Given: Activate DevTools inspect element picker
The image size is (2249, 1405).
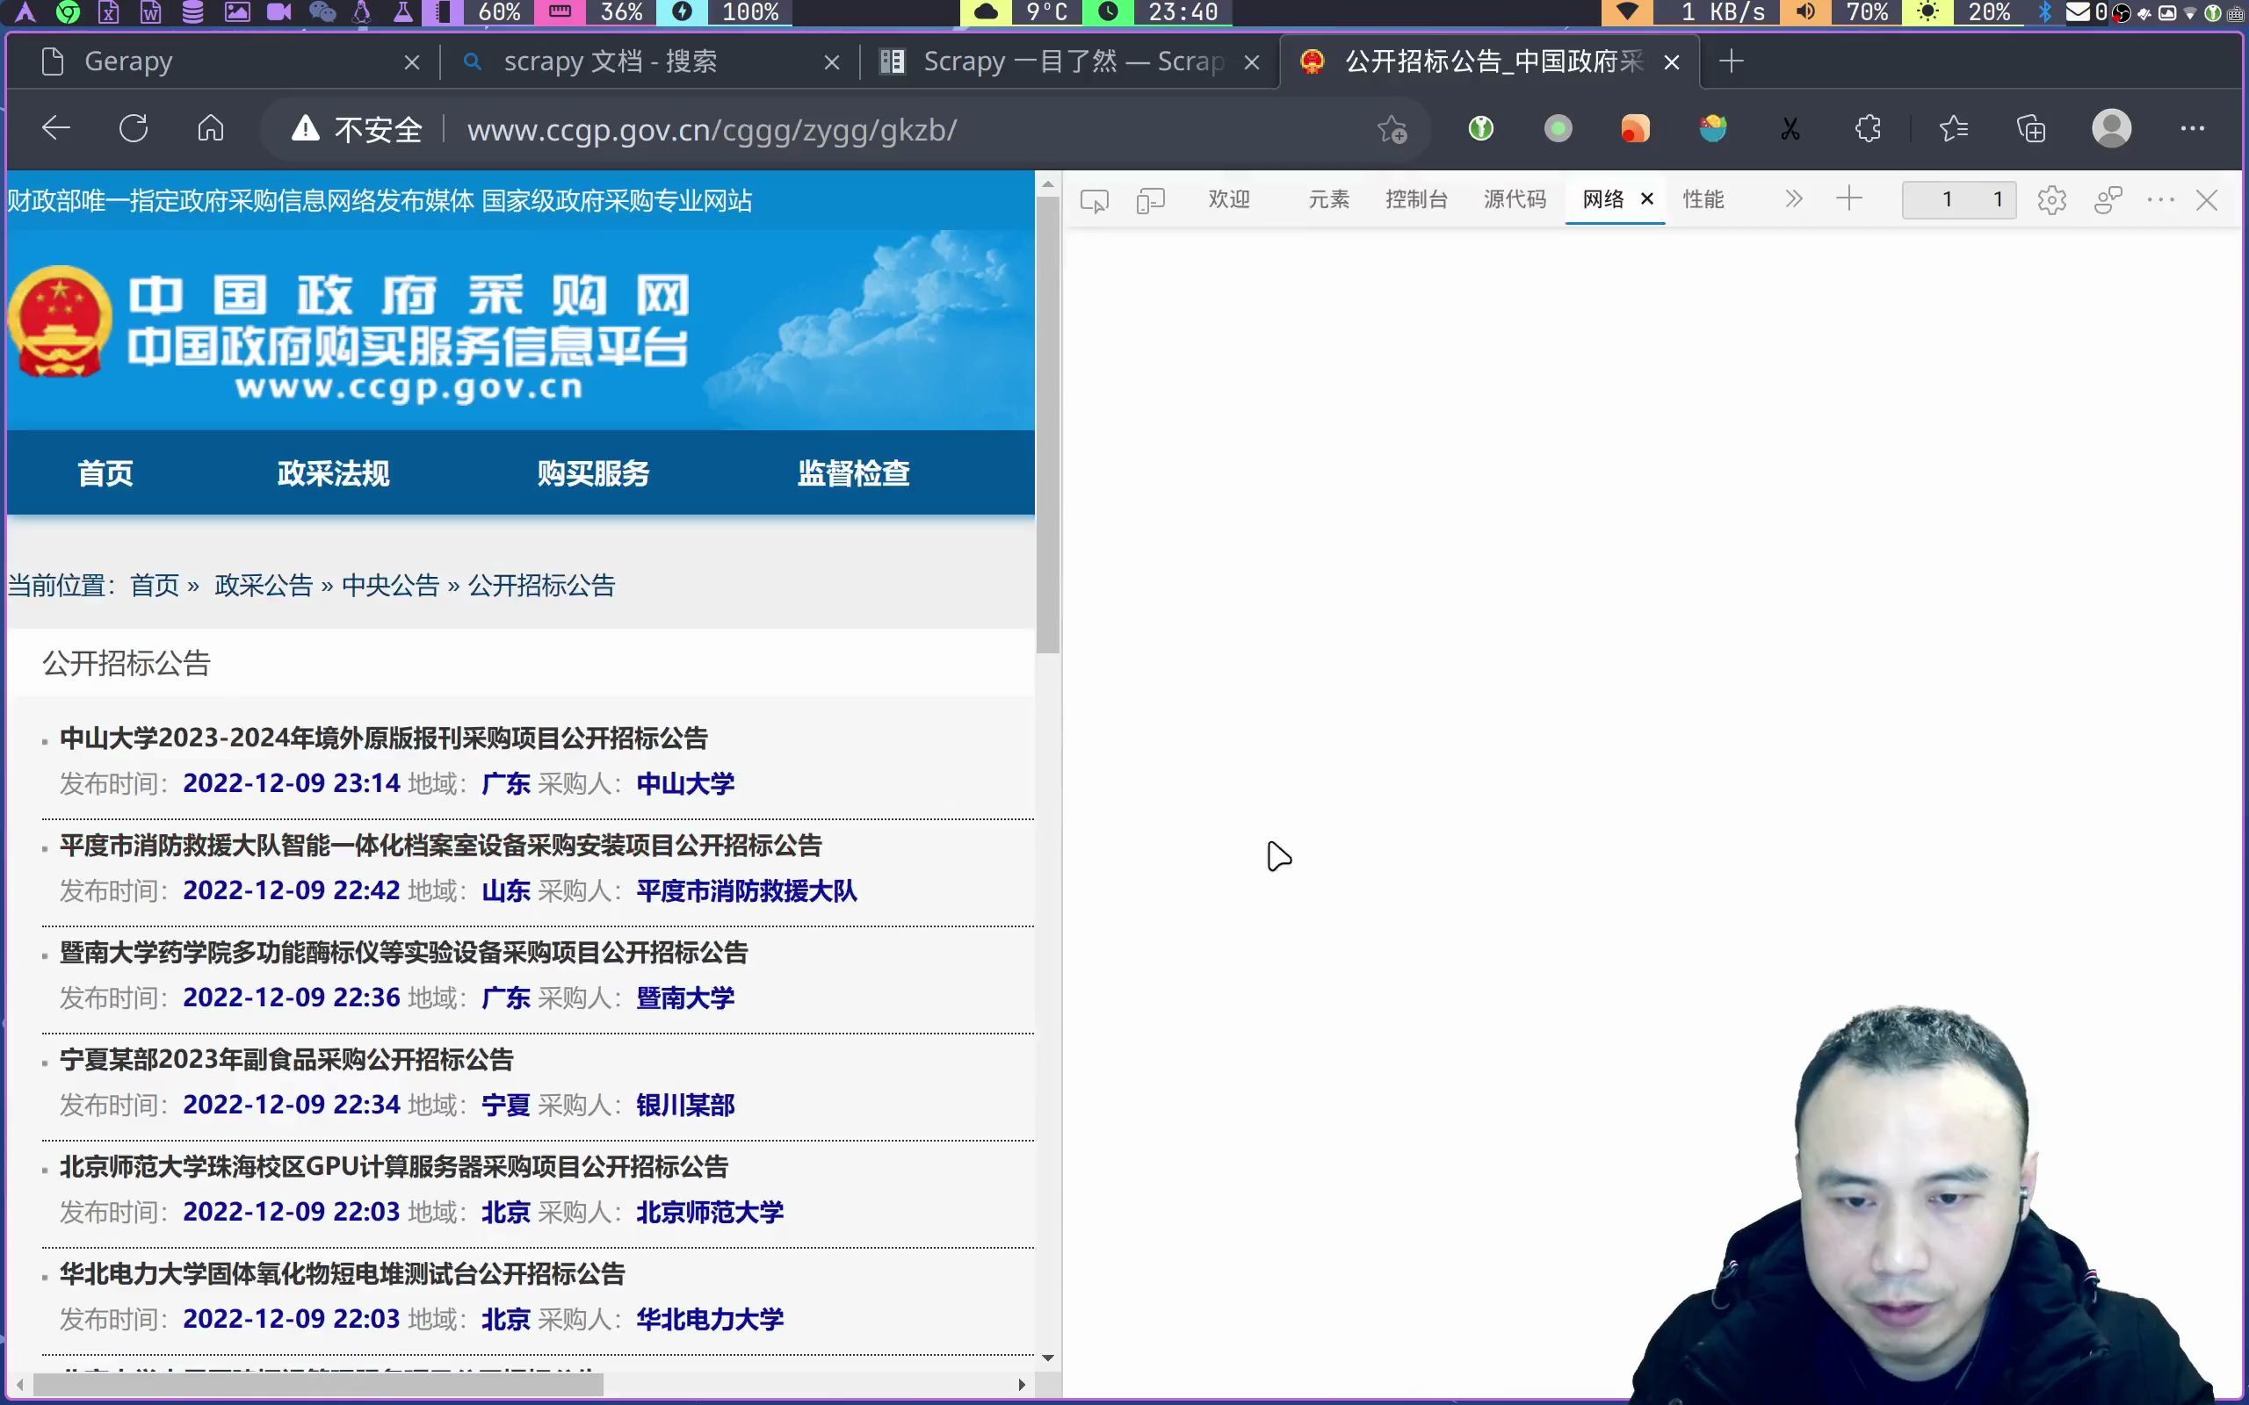Looking at the screenshot, I should [x=1095, y=200].
